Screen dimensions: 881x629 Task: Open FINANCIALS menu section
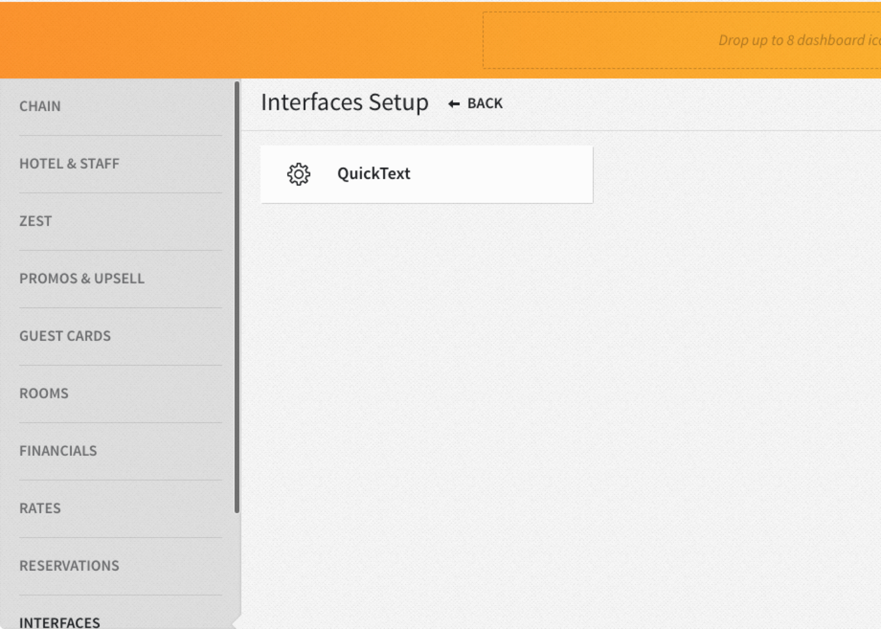tap(58, 450)
